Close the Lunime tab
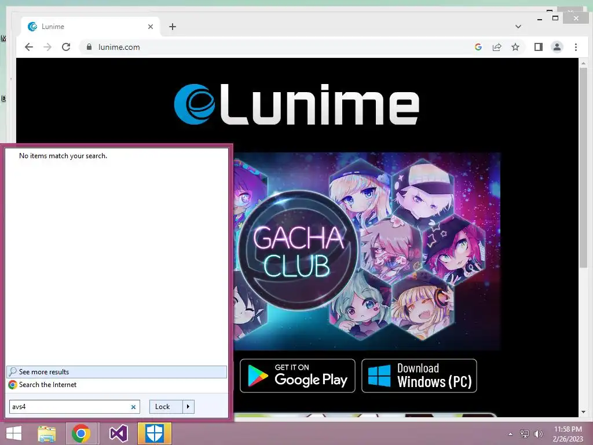The image size is (593, 445). (151, 27)
